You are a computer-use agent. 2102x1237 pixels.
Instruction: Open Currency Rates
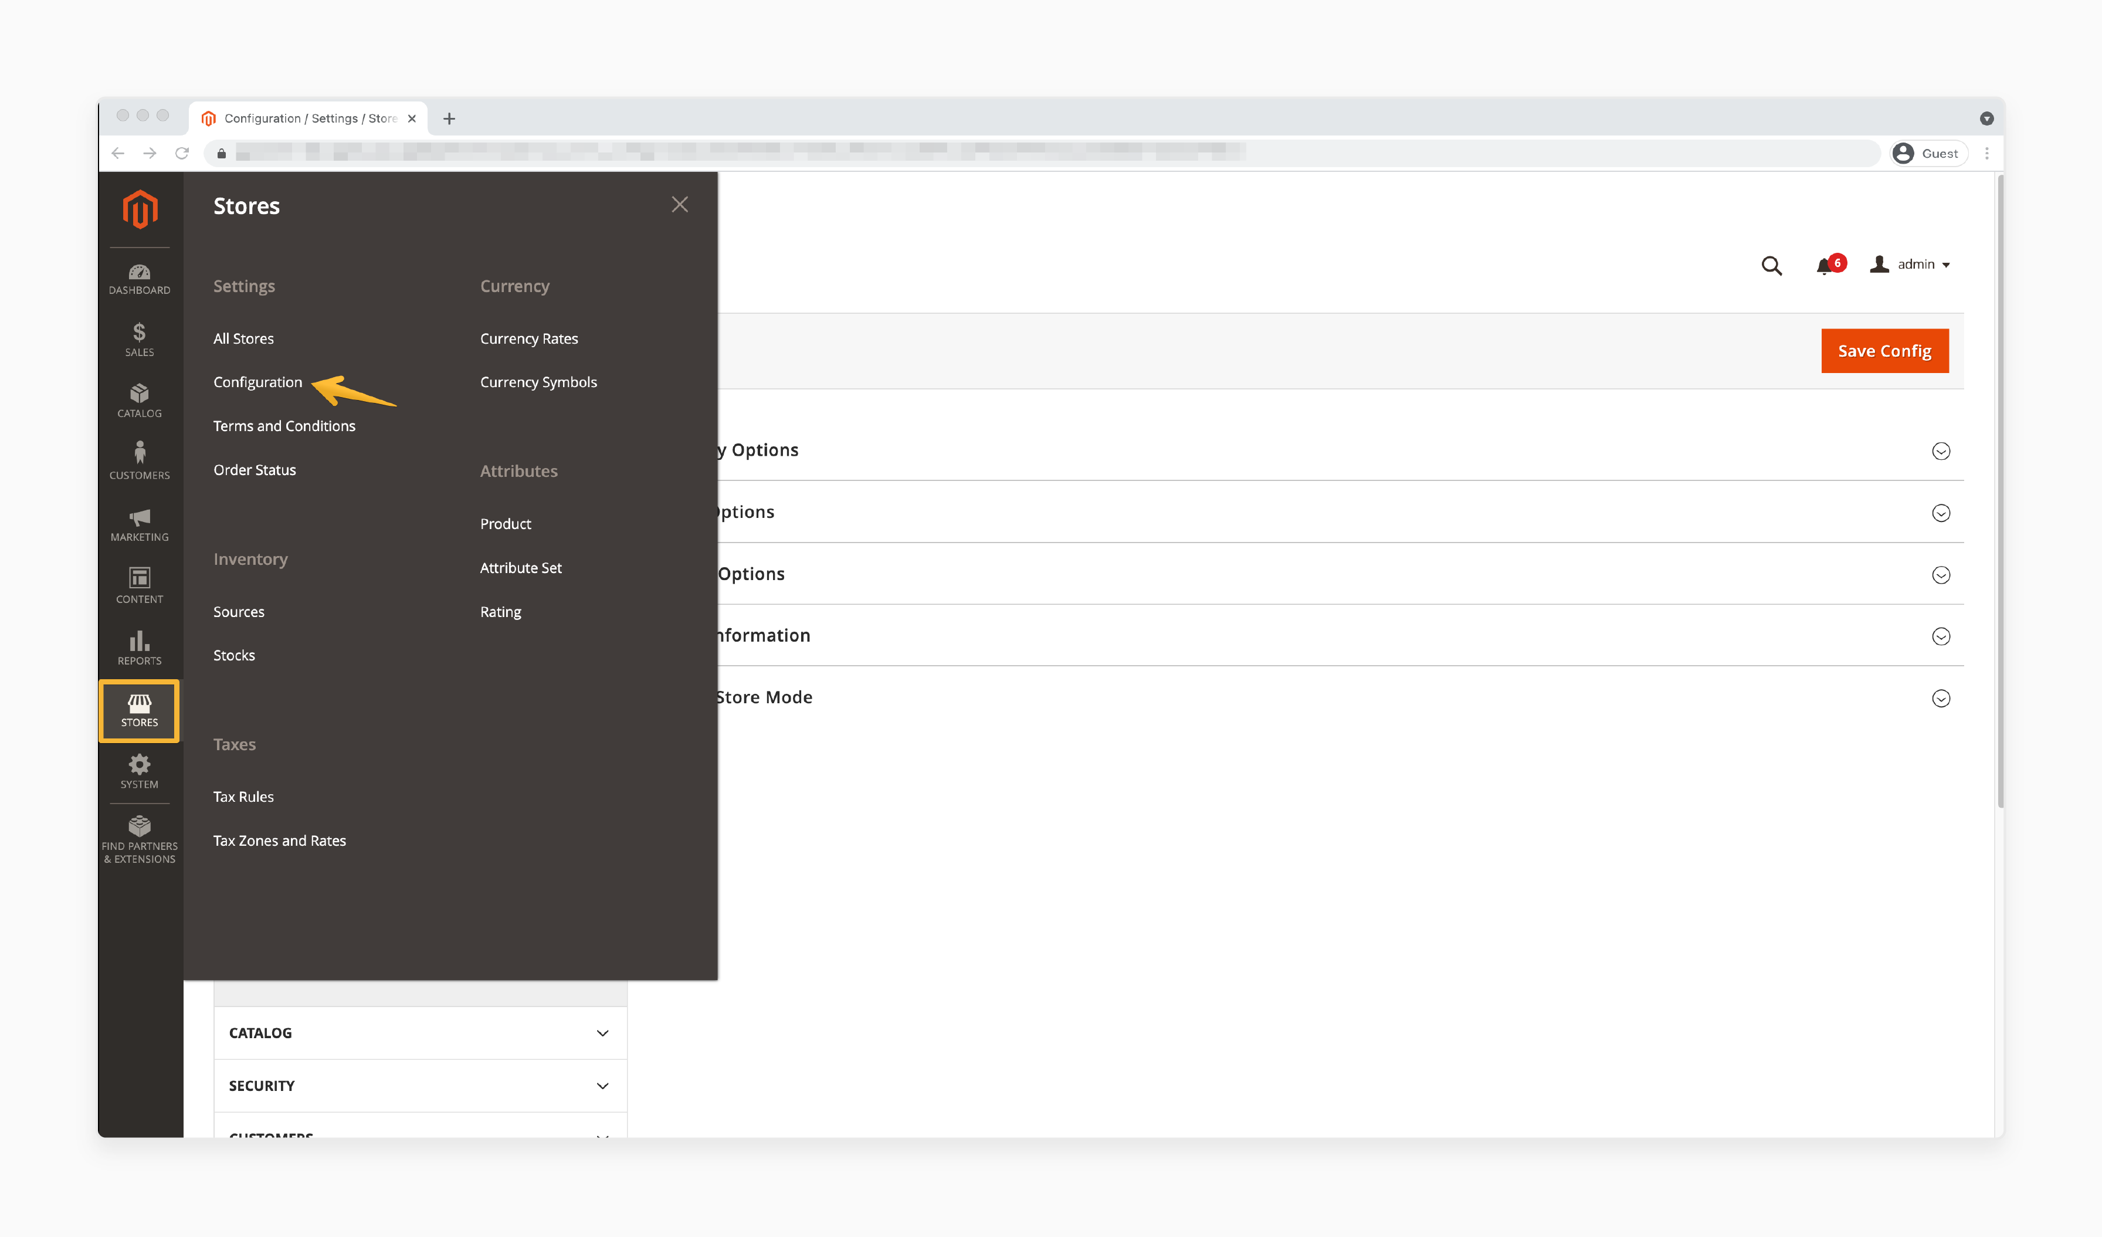coord(529,338)
